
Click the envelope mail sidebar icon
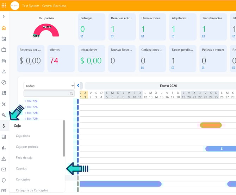point(4,169)
